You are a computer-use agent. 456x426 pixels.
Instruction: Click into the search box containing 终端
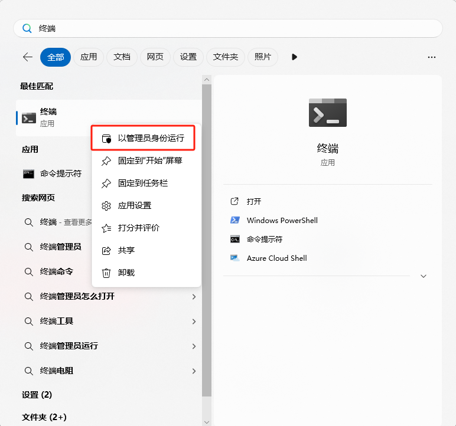[x=228, y=28]
